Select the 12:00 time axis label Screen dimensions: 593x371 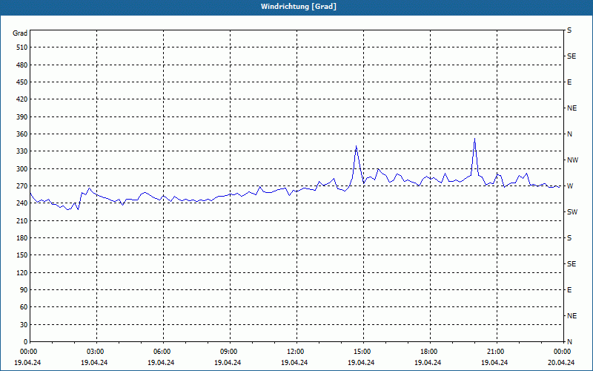click(x=296, y=352)
